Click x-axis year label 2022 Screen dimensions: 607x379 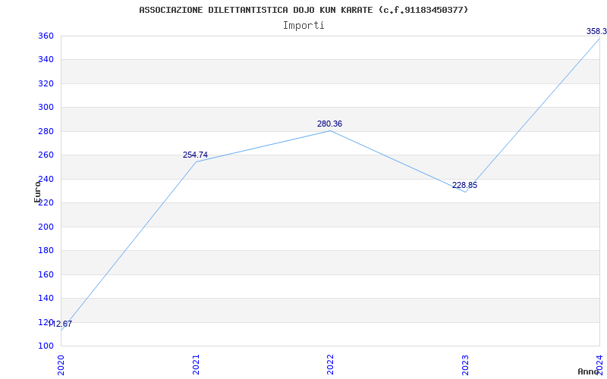pyautogui.click(x=330, y=365)
